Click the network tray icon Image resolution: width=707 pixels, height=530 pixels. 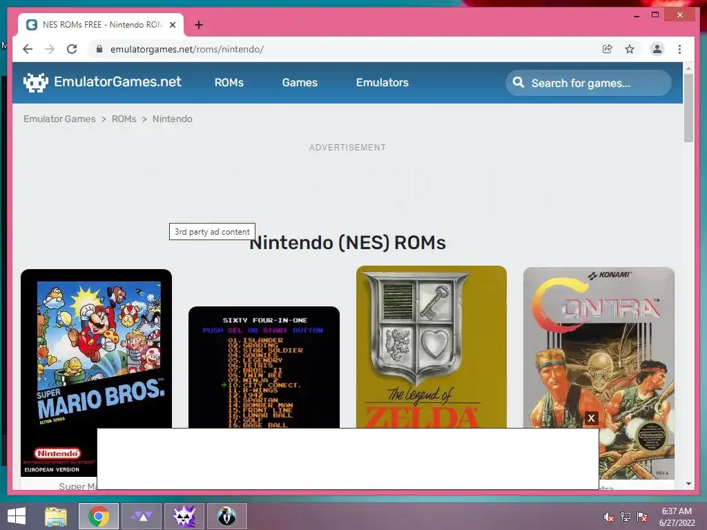[626, 517]
